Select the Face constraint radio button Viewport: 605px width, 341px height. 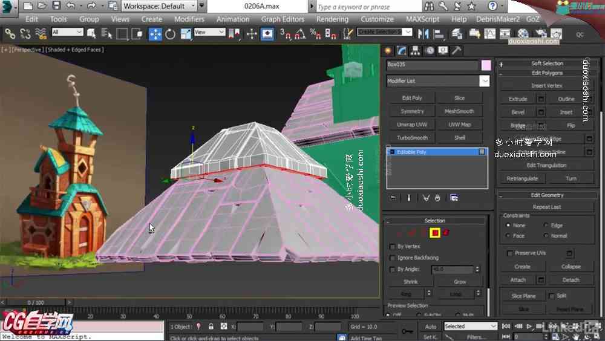click(508, 235)
